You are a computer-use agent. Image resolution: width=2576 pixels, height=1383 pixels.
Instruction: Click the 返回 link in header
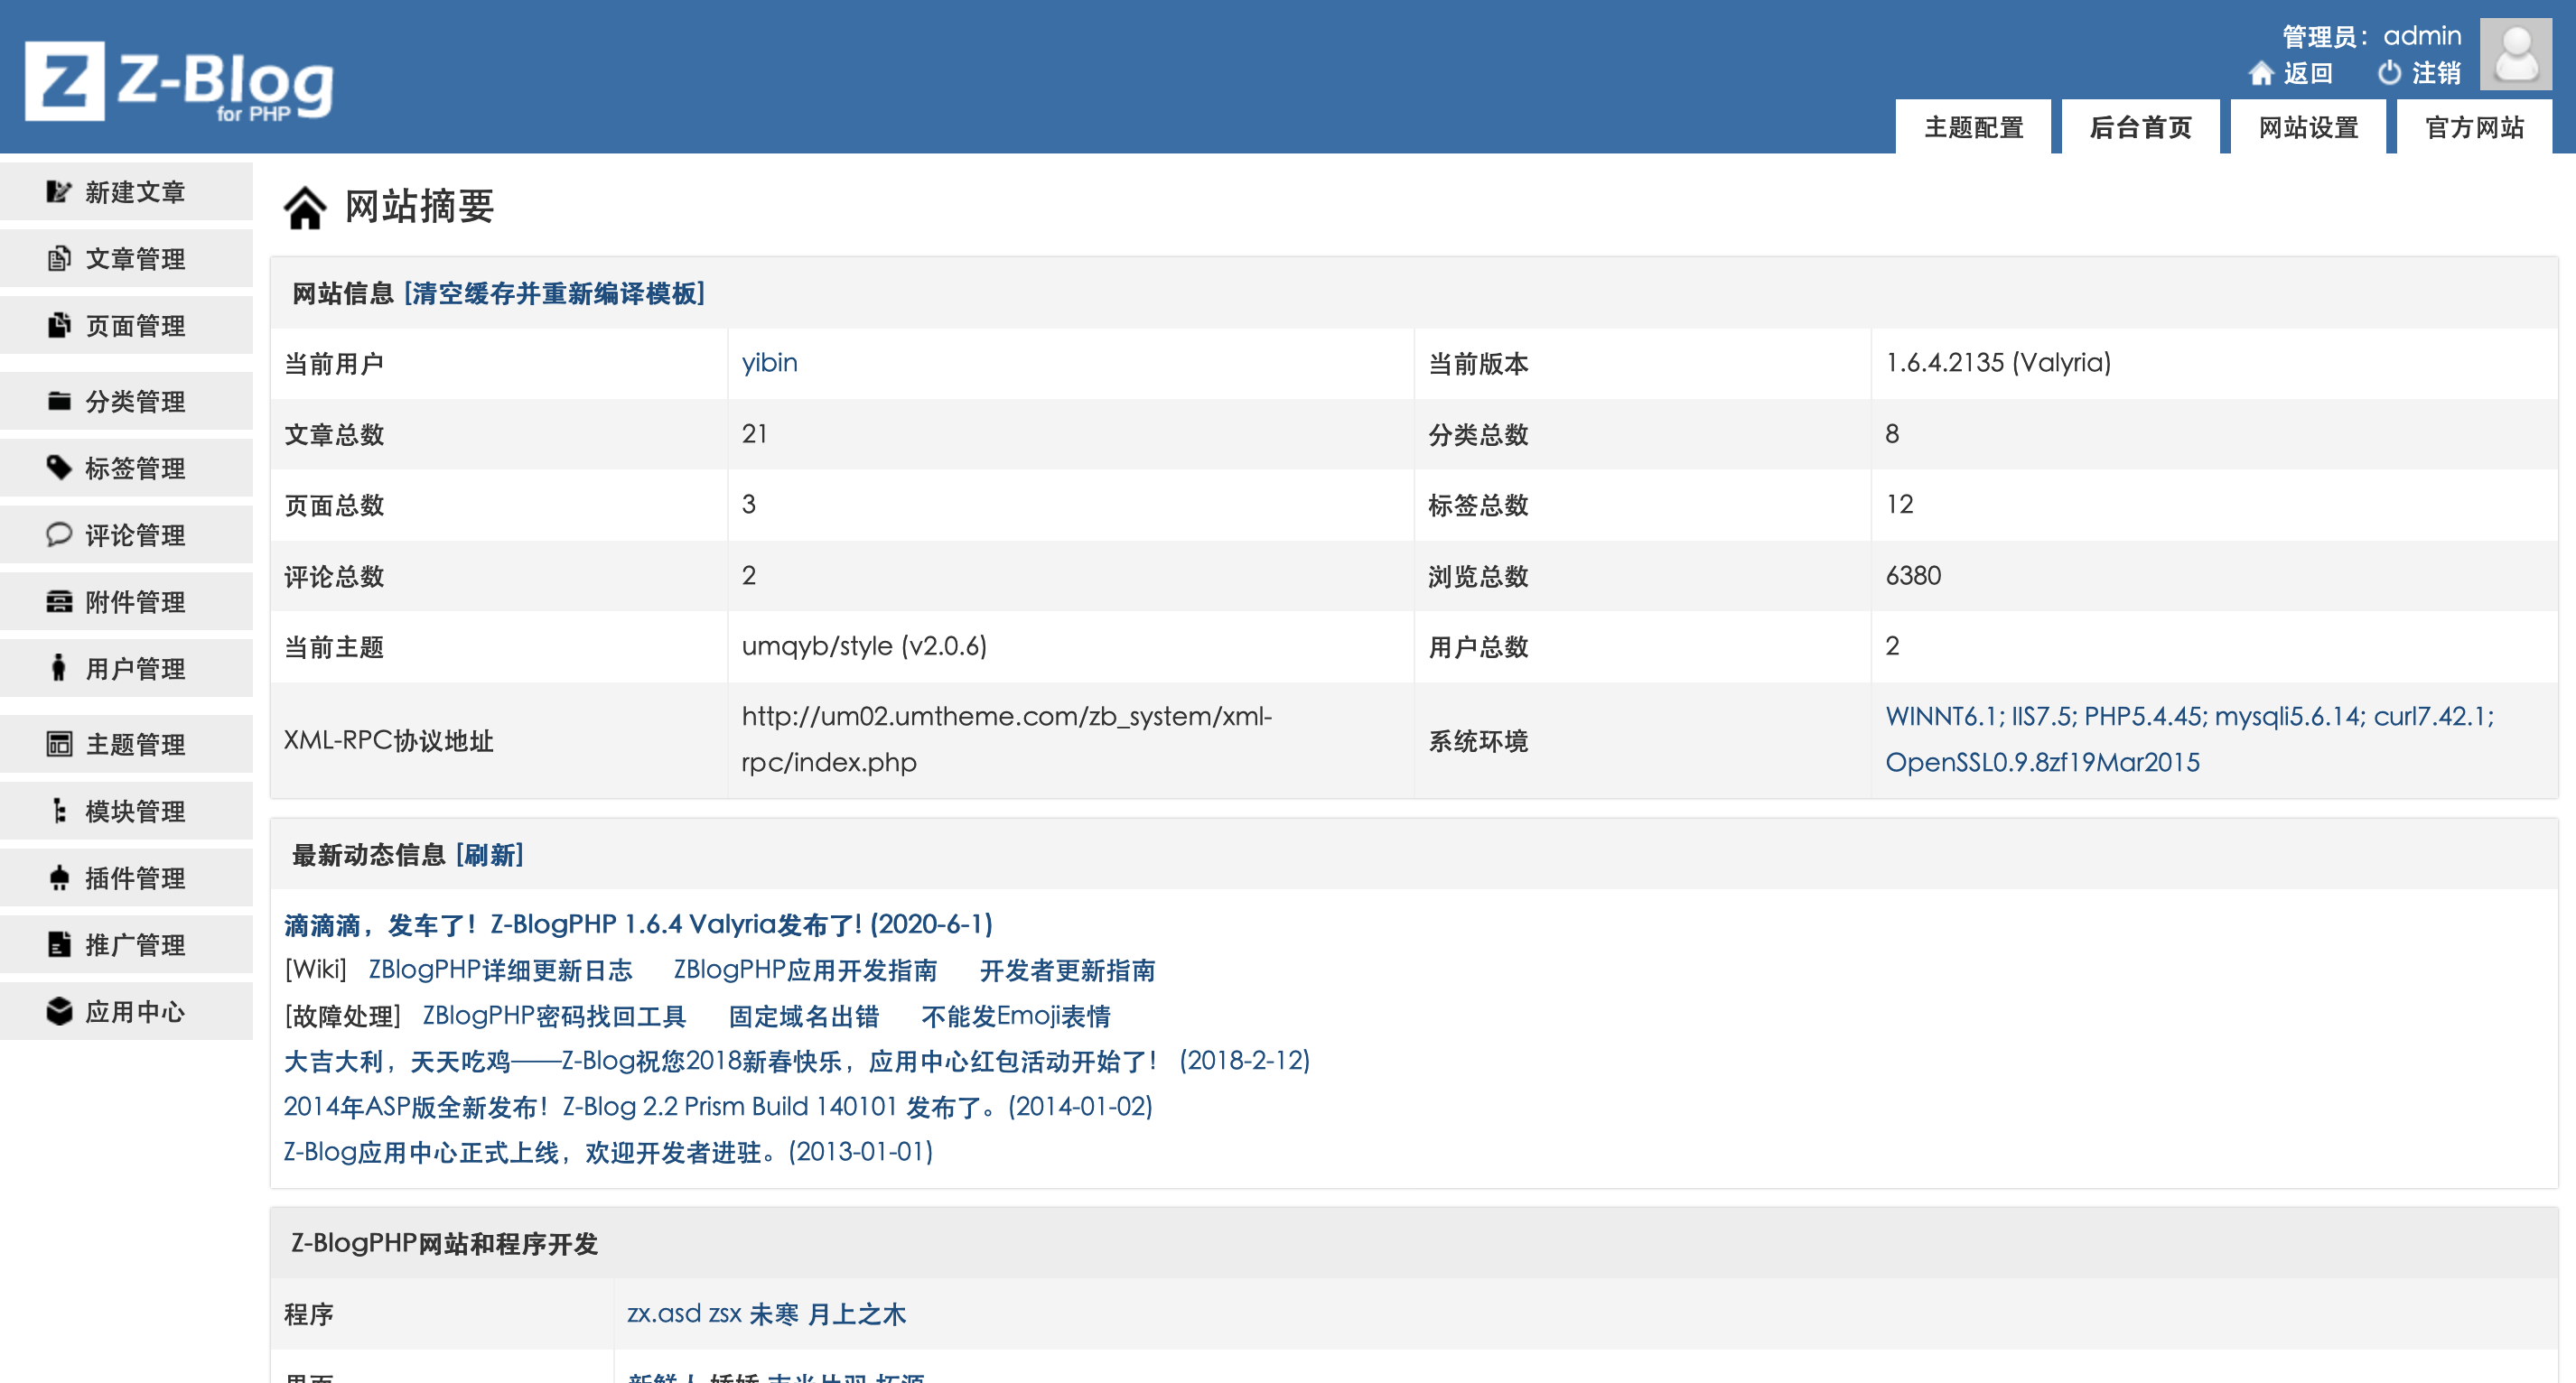pos(2308,73)
